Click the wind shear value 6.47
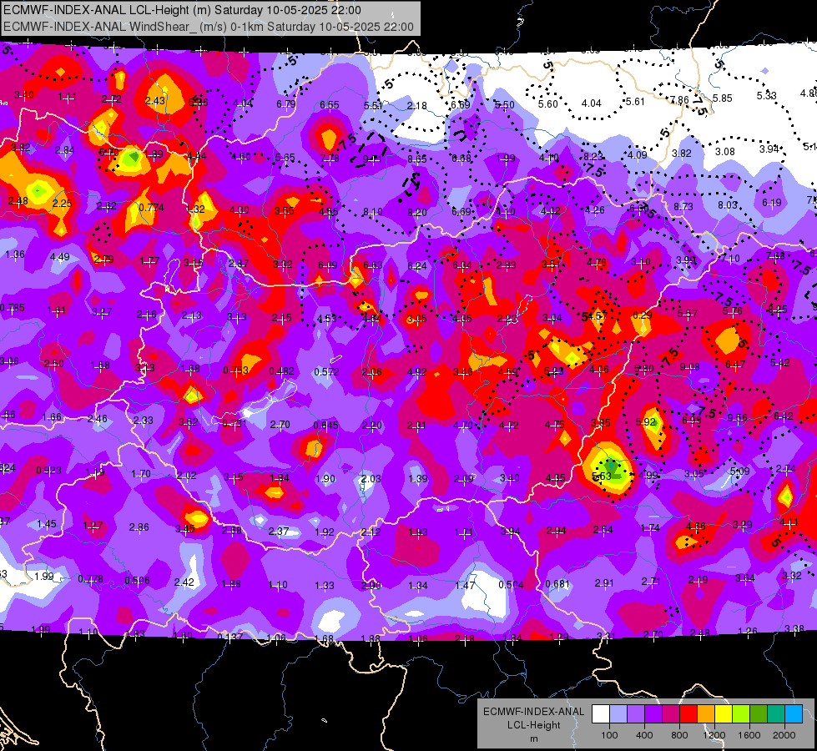817x751 pixels. (735, 365)
